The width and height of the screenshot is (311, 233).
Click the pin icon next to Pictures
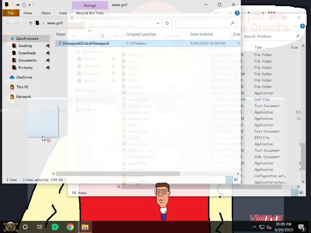point(48,68)
